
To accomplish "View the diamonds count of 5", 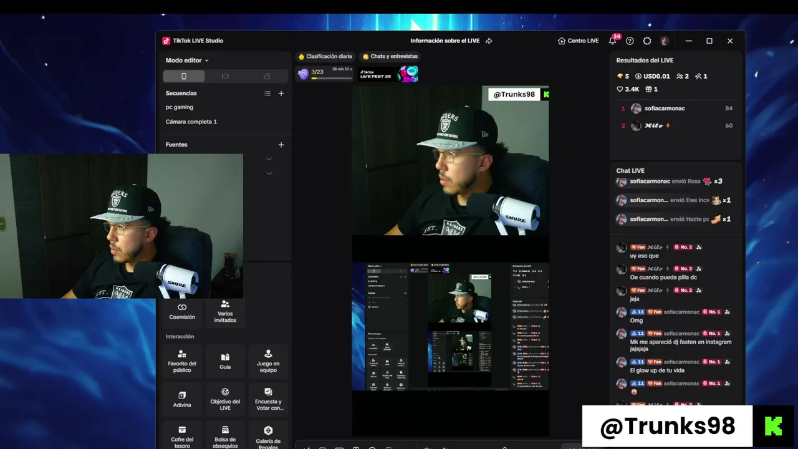I will tap(623, 76).
